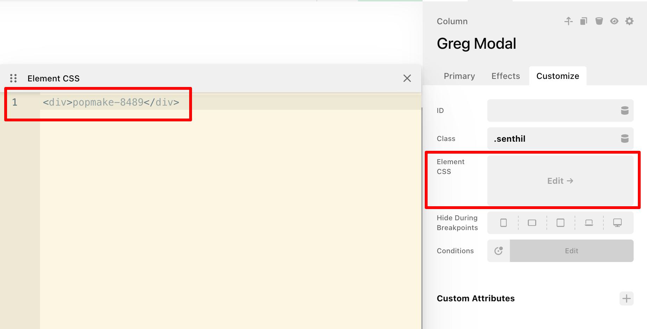Image resolution: width=647 pixels, height=329 pixels.
Task: Toggle hide on laptop breakpoint
Action: click(x=589, y=223)
